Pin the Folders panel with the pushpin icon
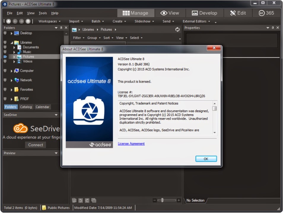The height and width of the screenshot is (213, 283). [61, 28]
